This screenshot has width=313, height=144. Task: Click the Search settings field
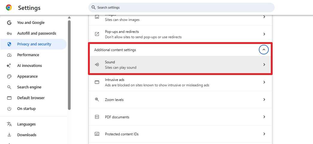181,7
